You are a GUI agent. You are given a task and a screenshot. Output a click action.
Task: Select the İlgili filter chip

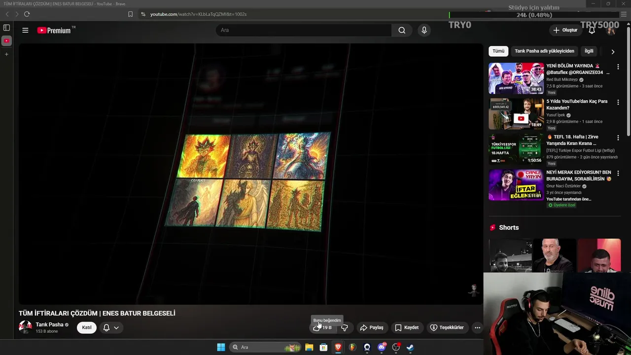[589, 51]
